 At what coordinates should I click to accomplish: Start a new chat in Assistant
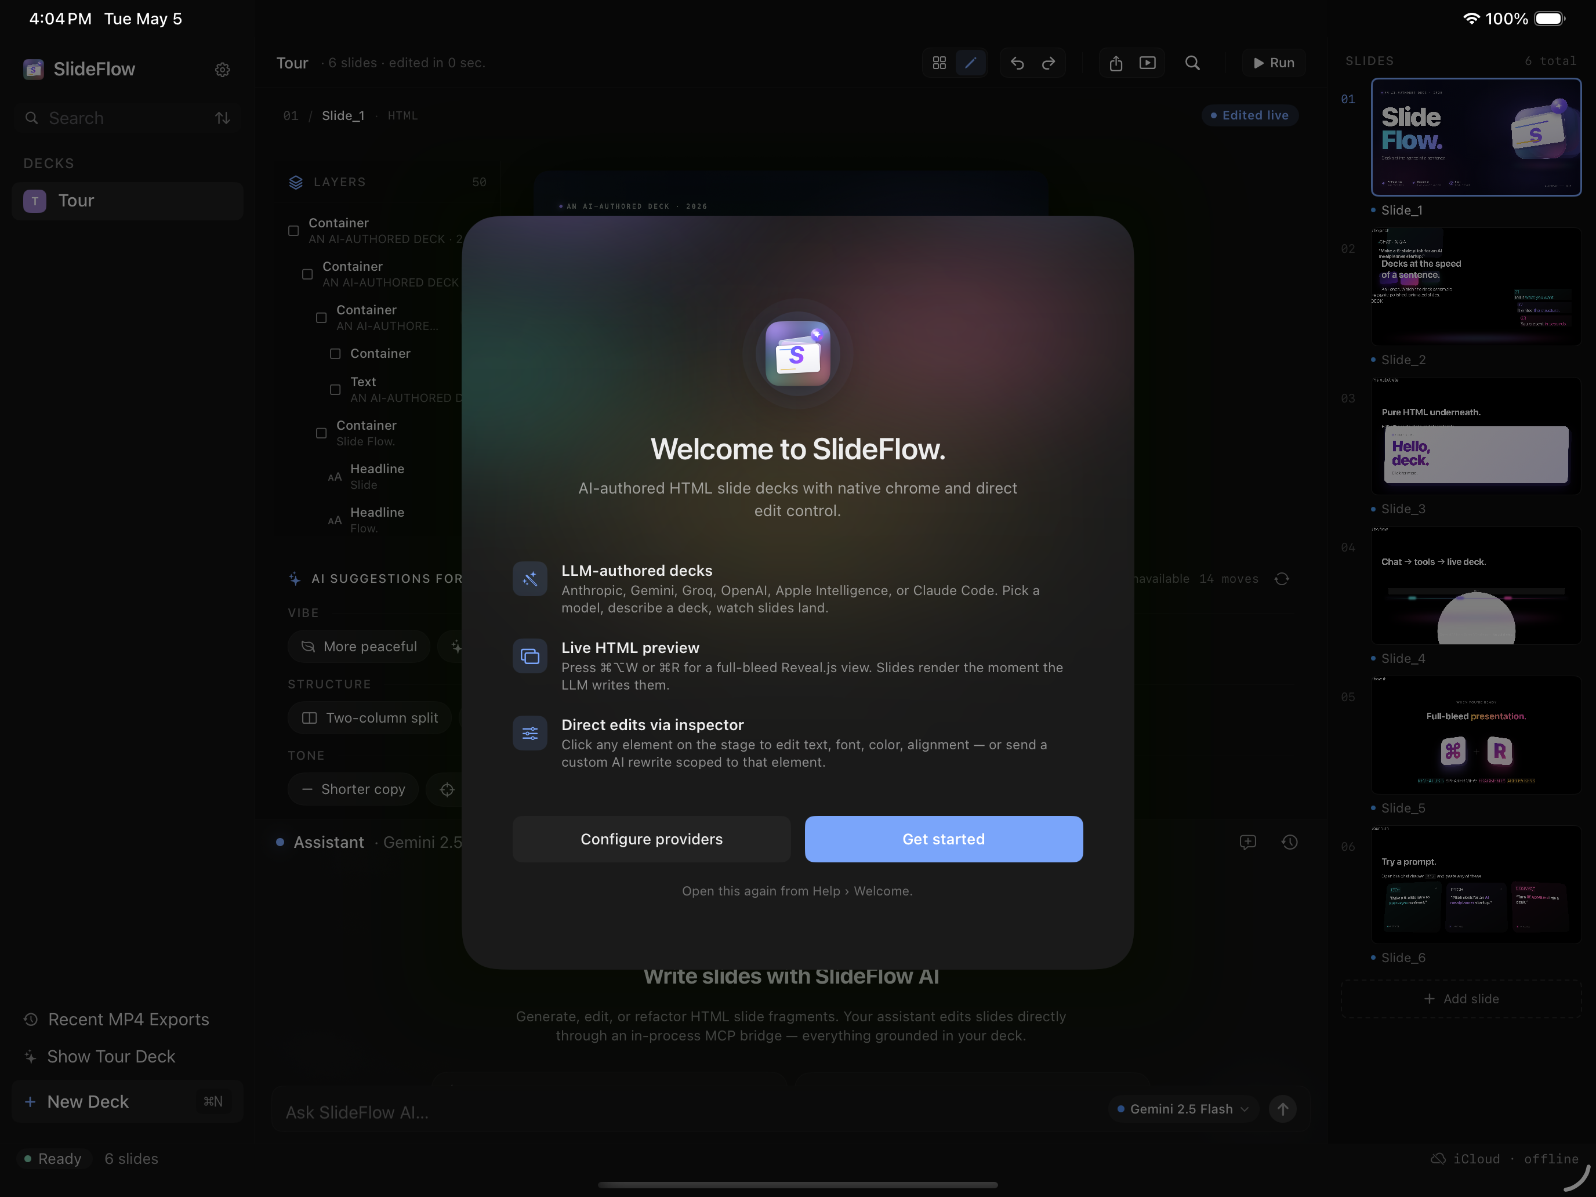point(1247,842)
